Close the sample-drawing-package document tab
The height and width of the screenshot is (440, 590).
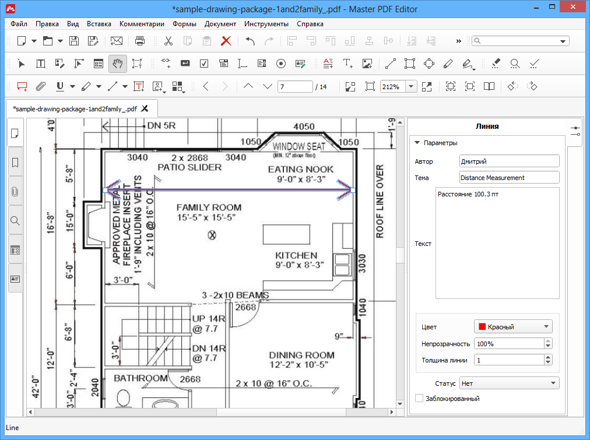click(145, 108)
